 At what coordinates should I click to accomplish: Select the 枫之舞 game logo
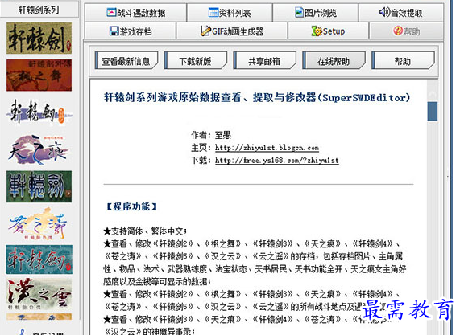(39, 76)
